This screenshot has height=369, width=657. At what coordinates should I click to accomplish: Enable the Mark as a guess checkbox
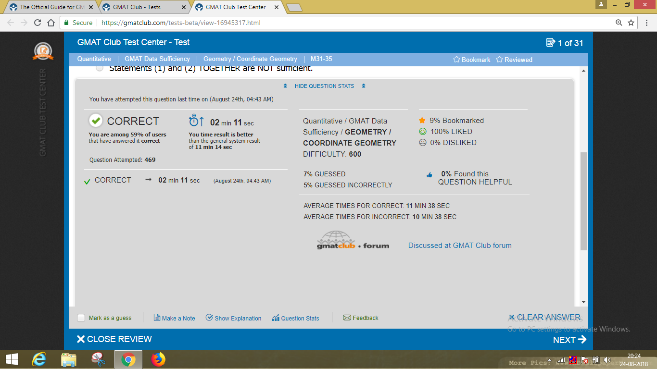80,318
